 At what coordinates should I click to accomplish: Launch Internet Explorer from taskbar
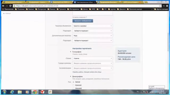coord(12,92)
